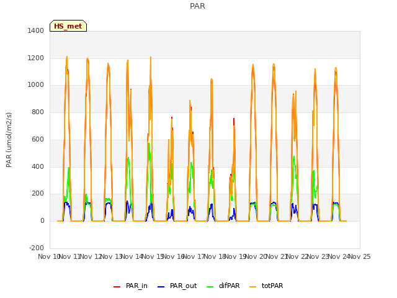Click the -200 y-axis tick label
This screenshot has width=397, height=298.
37,248
